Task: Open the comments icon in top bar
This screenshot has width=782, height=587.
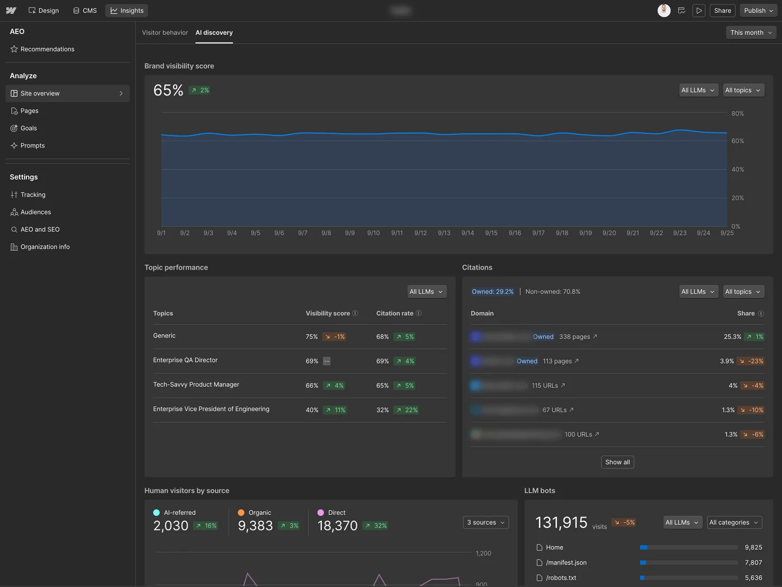Action: click(681, 11)
